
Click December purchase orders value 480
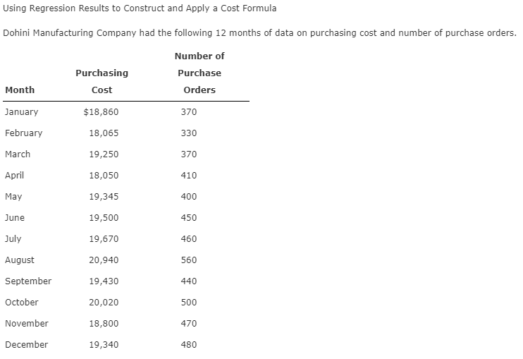pyautogui.click(x=189, y=345)
